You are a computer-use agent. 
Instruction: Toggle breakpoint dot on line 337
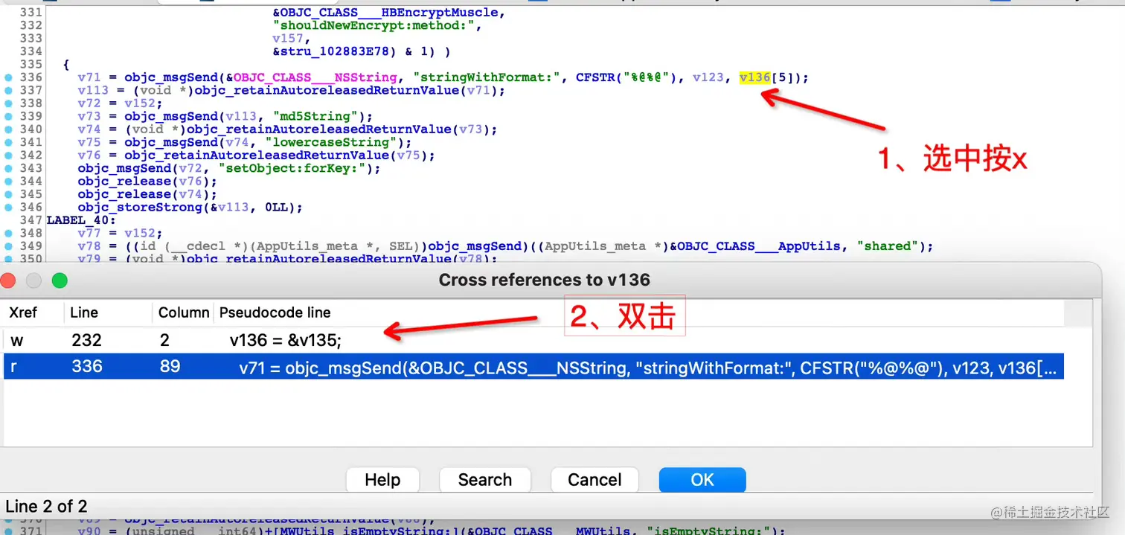coord(8,90)
